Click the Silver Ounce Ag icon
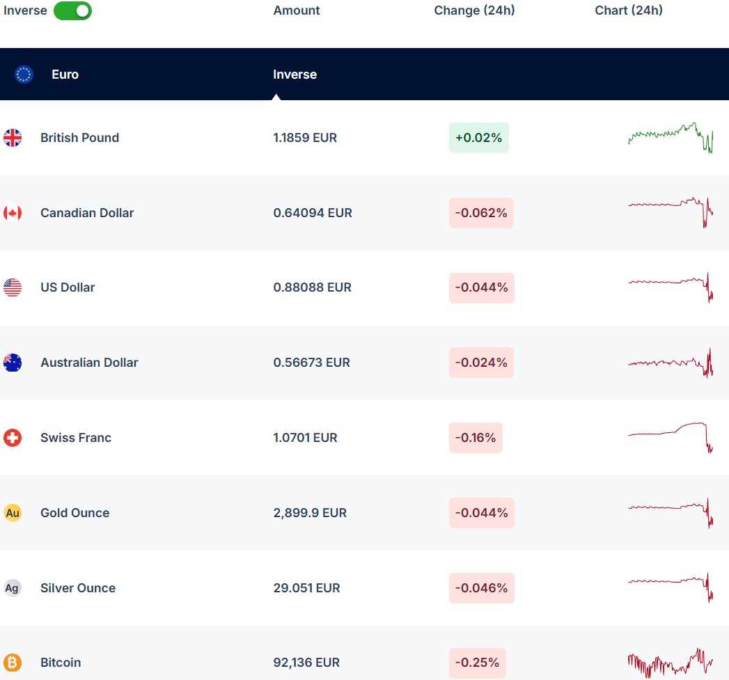 tap(13, 588)
